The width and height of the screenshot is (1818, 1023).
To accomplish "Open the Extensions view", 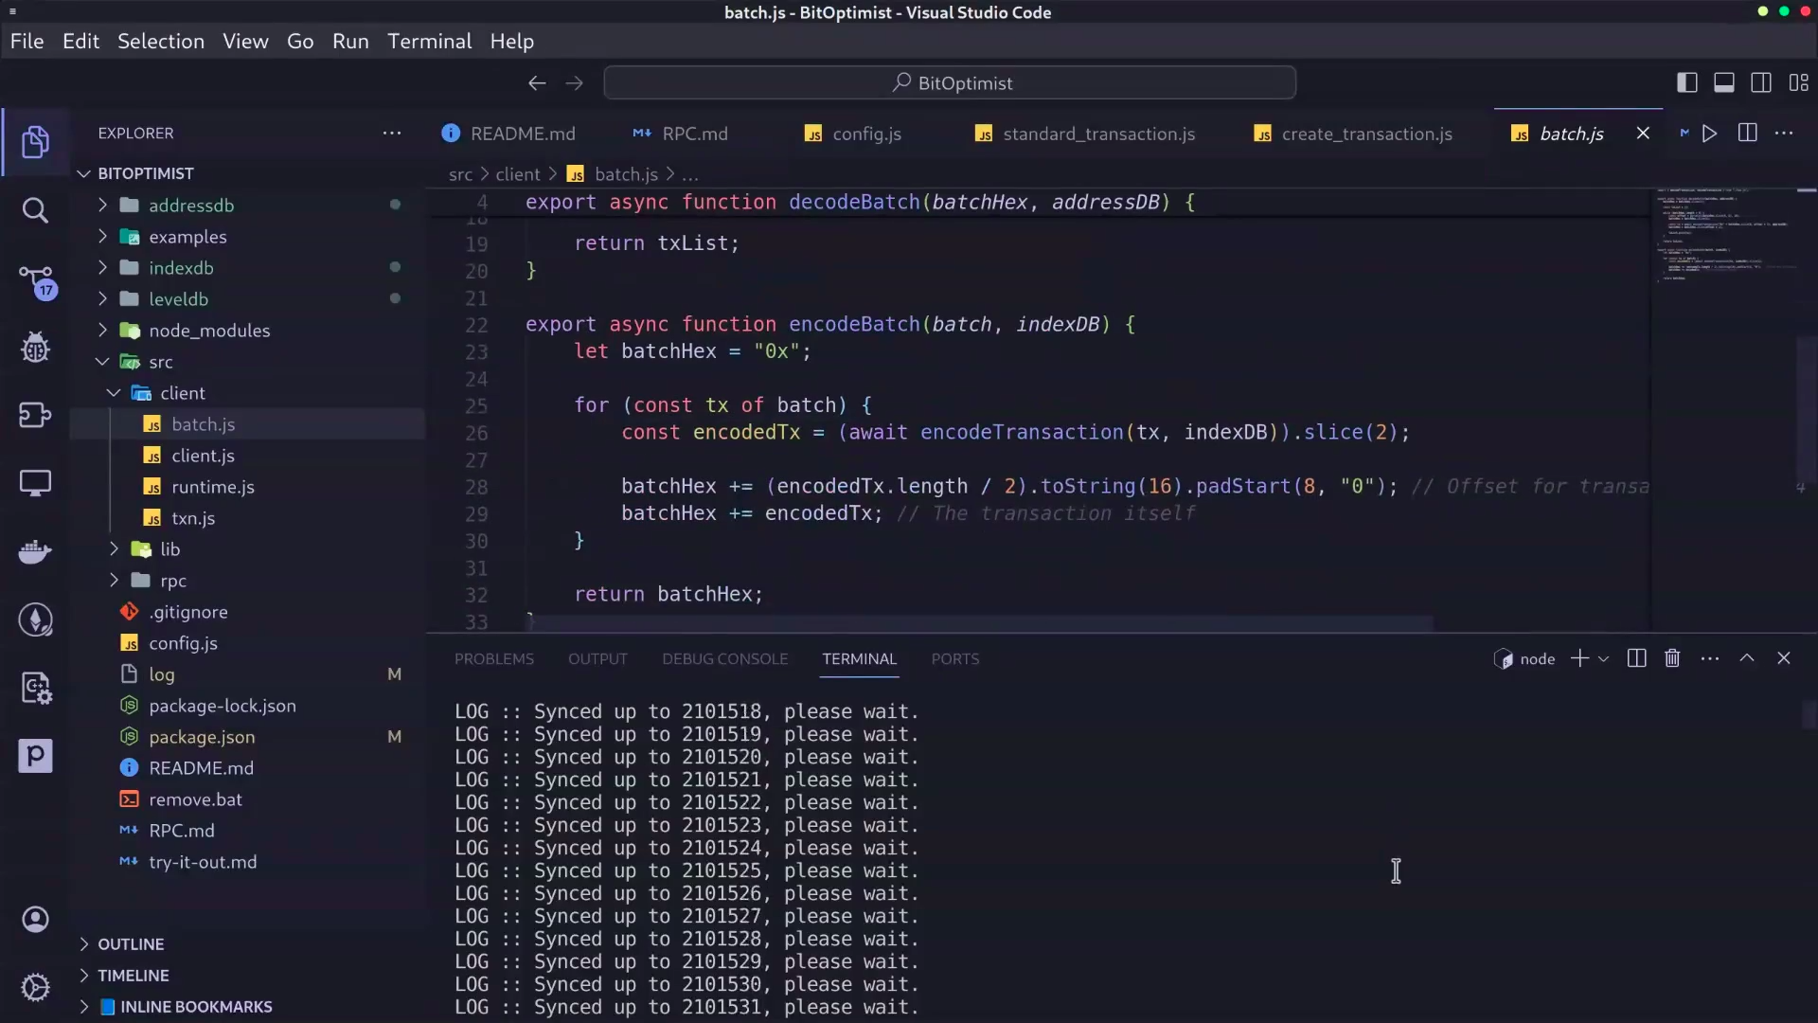I will coord(36,415).
